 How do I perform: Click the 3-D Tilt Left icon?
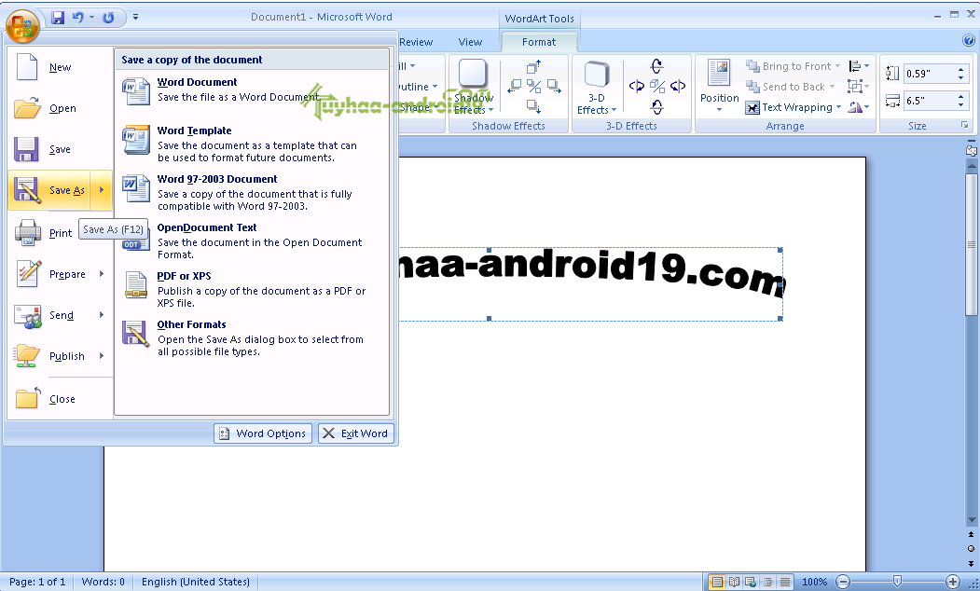(x=636, y=86)
